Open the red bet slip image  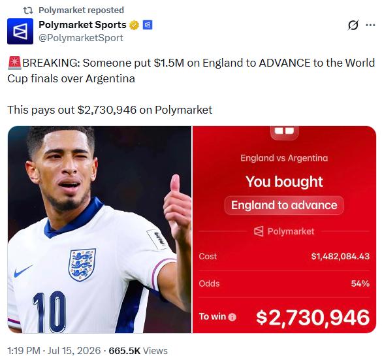pos(284,229)
